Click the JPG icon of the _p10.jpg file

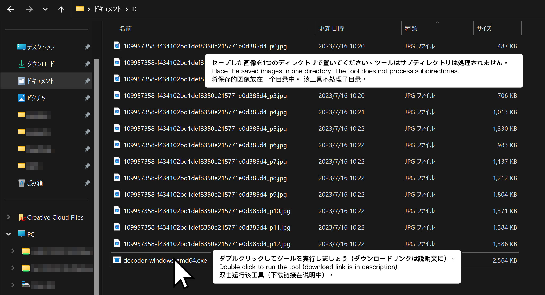117,210
